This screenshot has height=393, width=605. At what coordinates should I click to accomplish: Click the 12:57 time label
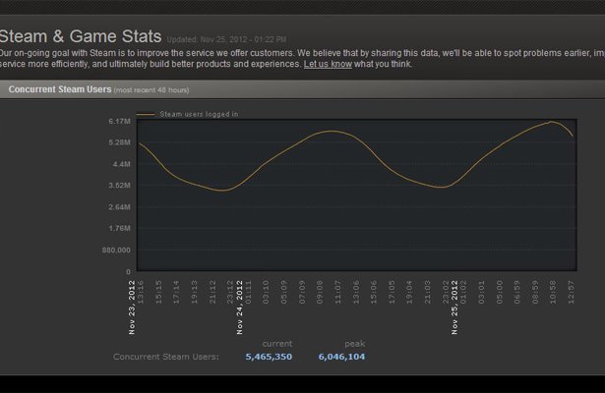[x=571, y=292]
